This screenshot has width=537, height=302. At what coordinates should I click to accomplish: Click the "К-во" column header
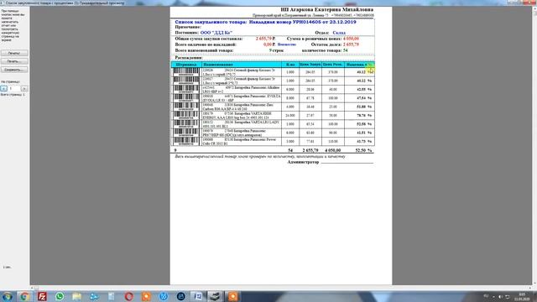pos(290,65)
